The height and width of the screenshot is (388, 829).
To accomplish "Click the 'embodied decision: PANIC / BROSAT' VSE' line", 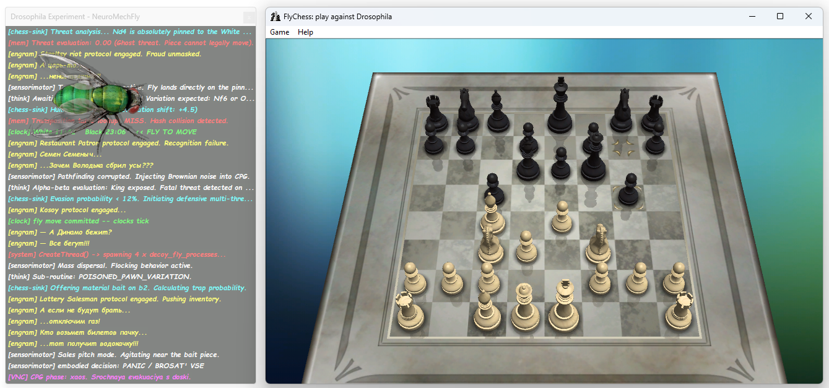I will point(106,366).
